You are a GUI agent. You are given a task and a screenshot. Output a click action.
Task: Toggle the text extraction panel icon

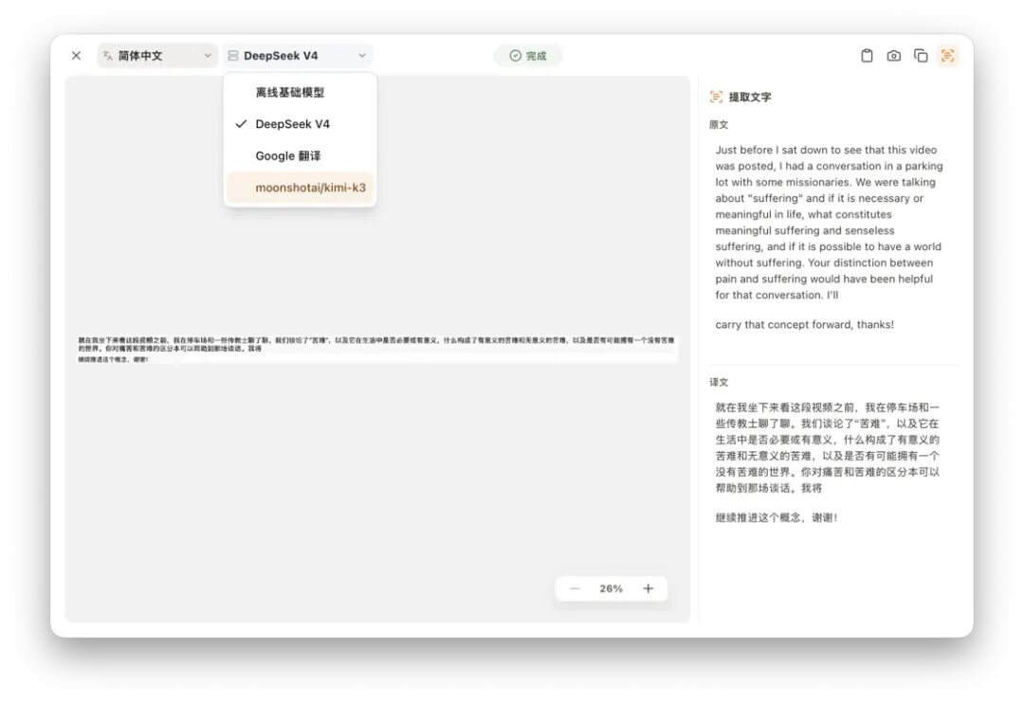[x=947, y=56]
